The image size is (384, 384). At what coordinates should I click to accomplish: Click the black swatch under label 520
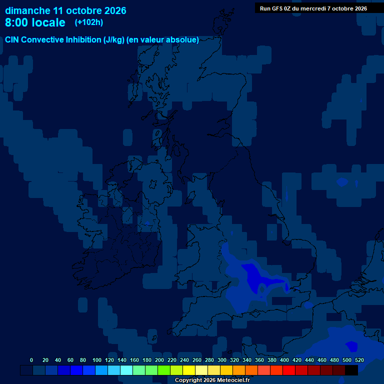351,370
